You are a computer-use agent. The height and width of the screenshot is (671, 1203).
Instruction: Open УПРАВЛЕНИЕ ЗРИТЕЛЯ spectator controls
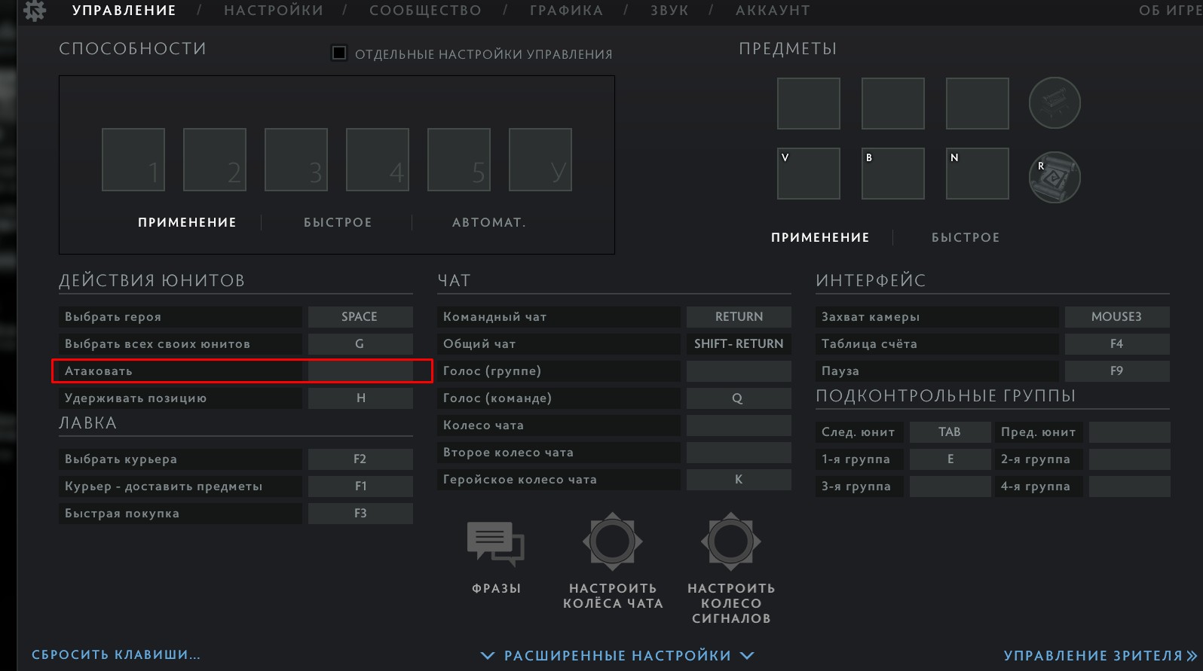click(x=1100, y=656)
